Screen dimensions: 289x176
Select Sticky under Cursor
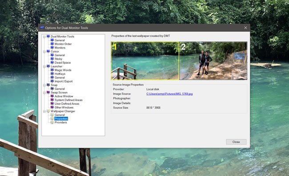pos(58,59)
